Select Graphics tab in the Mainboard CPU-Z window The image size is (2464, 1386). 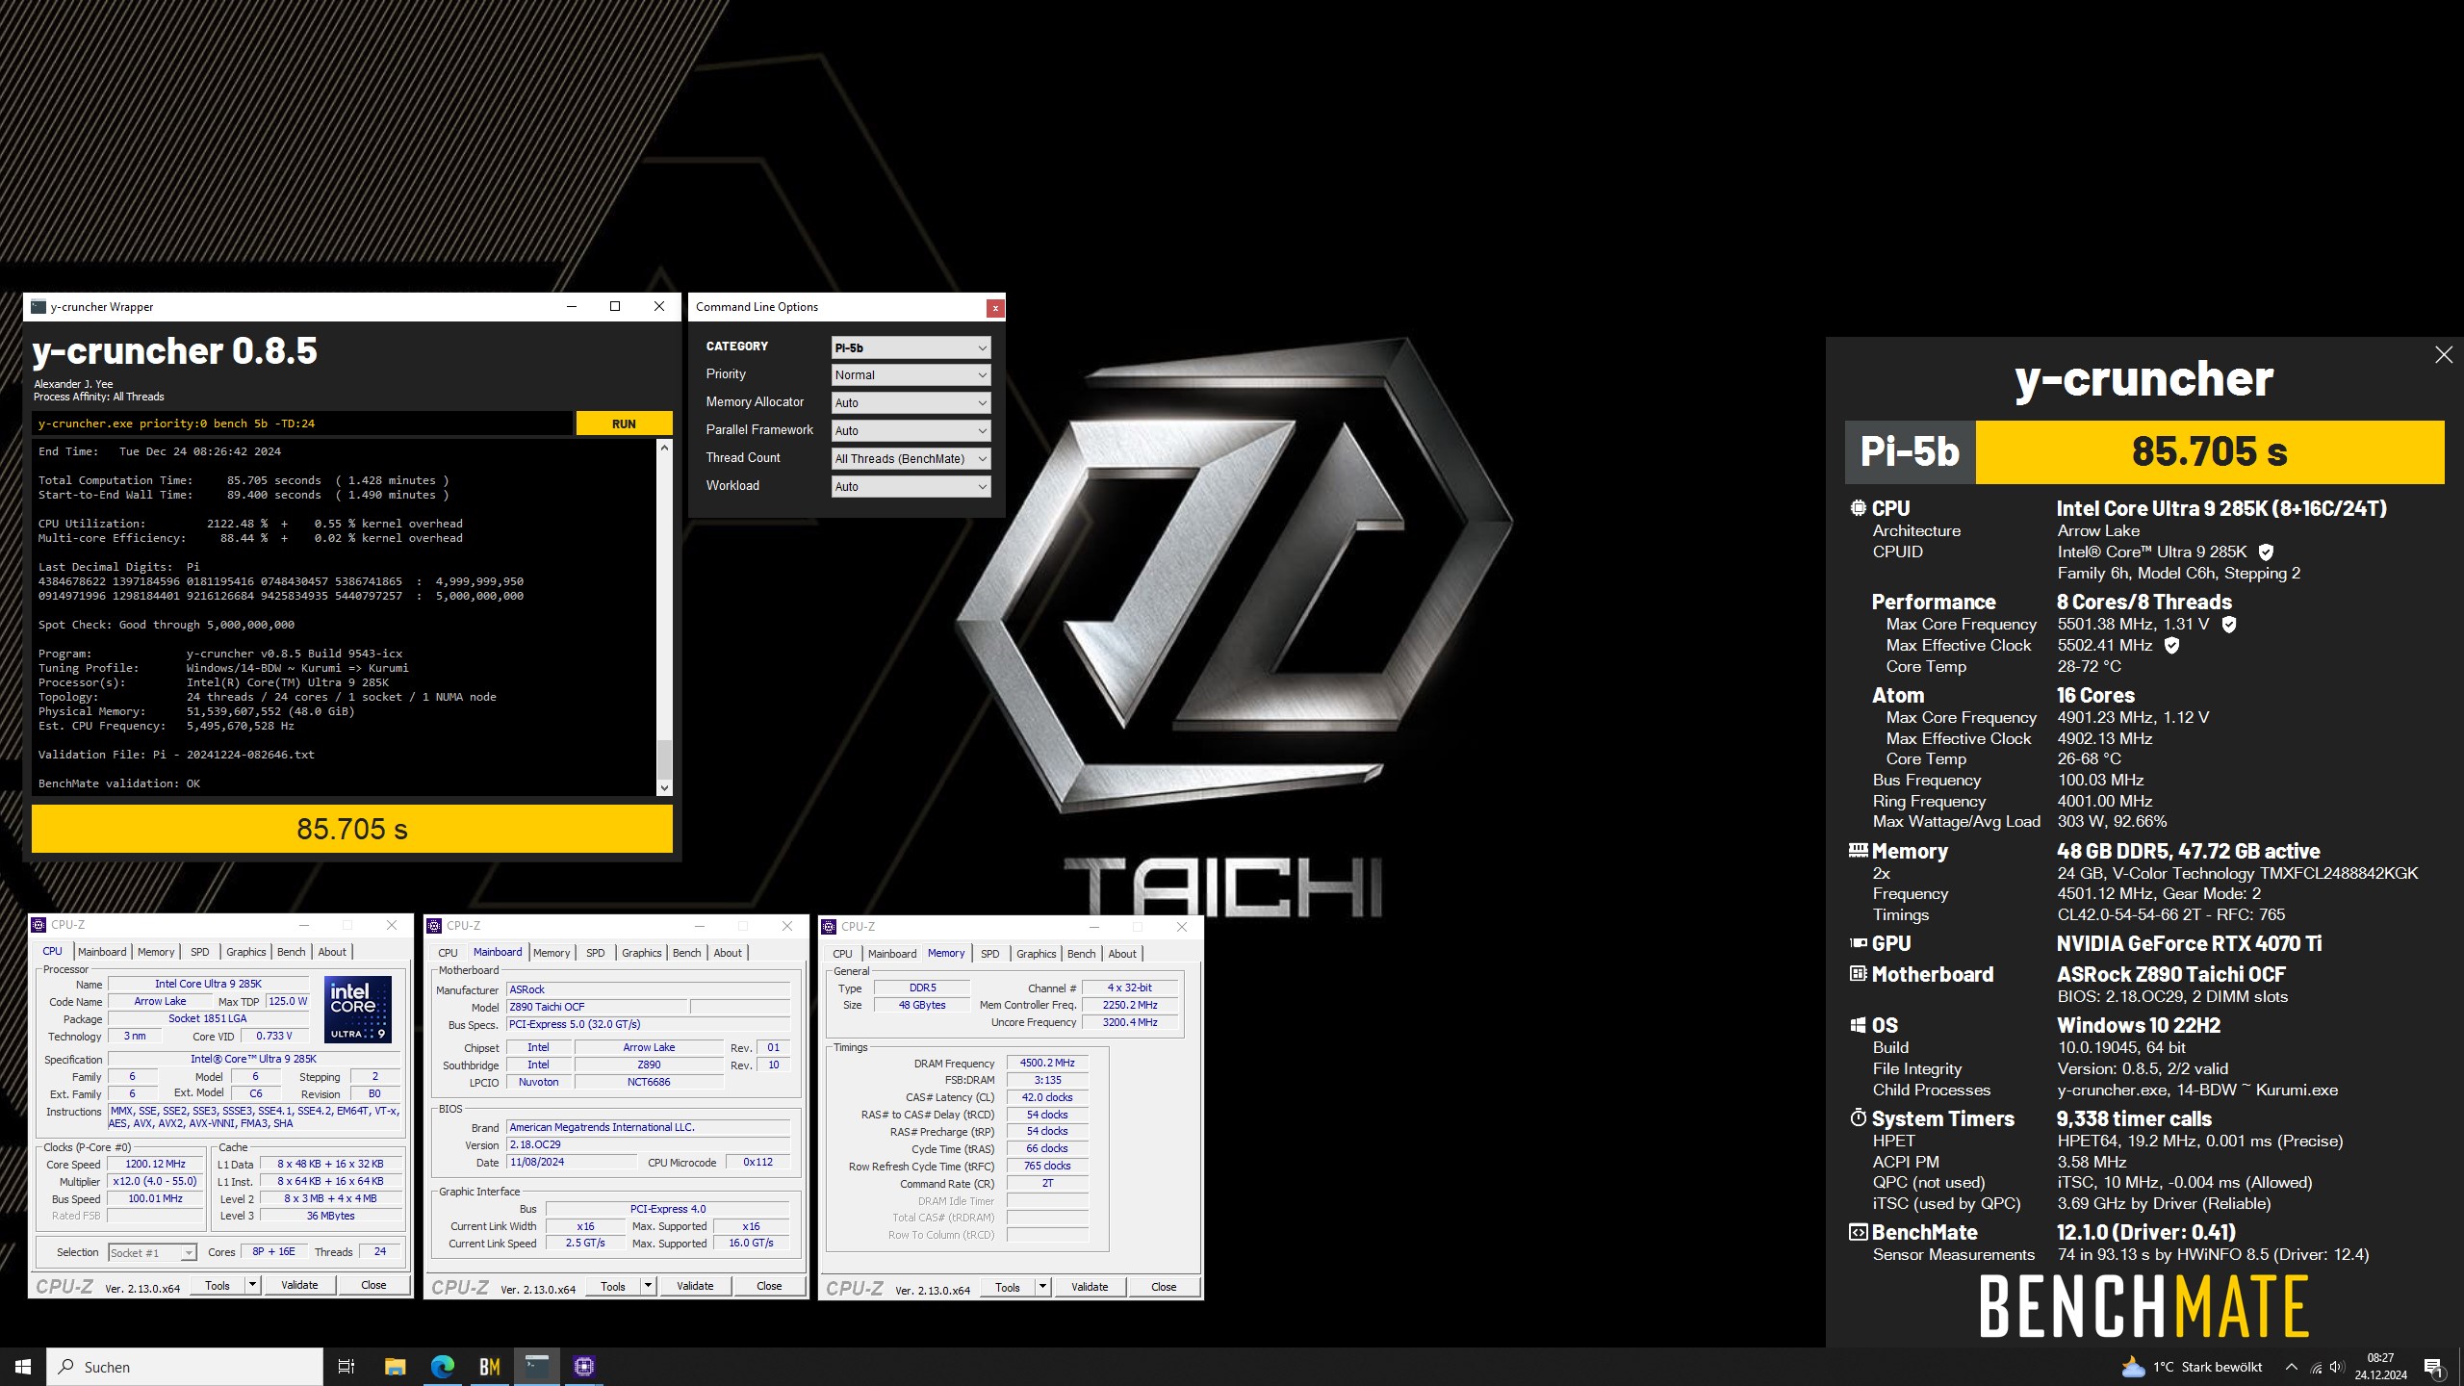point(641,953)
